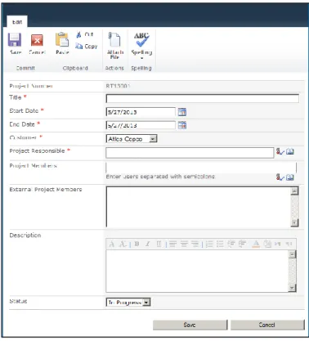Screen dimensions: 309x341
Task: Click the Copy icon in the Clipboard group
Action: (x=79, y=47)
